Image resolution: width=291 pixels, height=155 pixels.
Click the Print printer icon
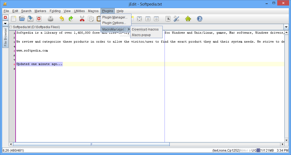[x=51, y=19]
